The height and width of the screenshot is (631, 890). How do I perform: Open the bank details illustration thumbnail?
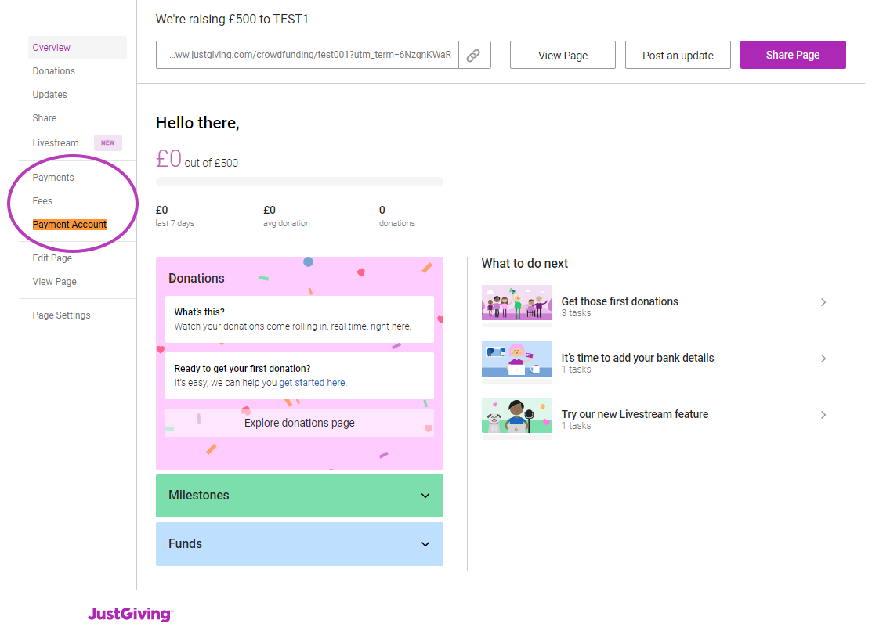pyautogui.click(x=516, y=359)
